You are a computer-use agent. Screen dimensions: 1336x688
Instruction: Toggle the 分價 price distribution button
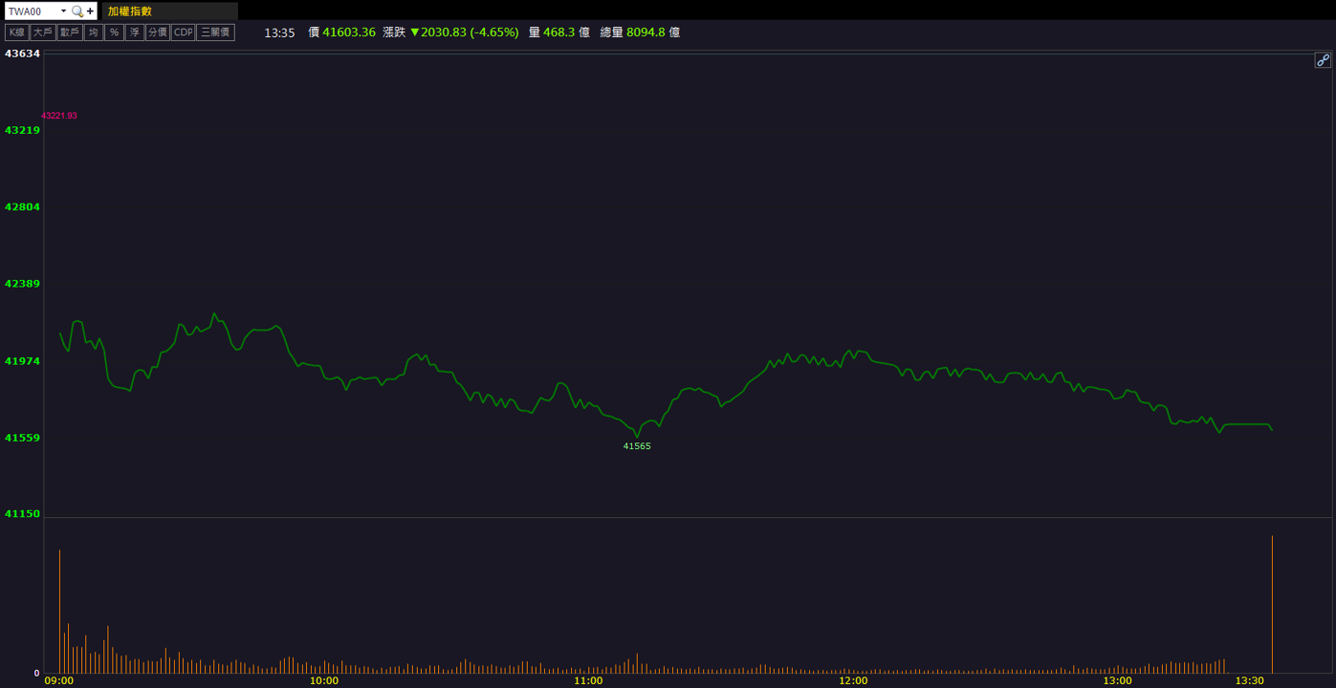(x=158, y=32)
